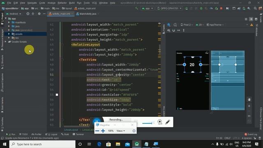Run the app with green run button

(186, 8)
